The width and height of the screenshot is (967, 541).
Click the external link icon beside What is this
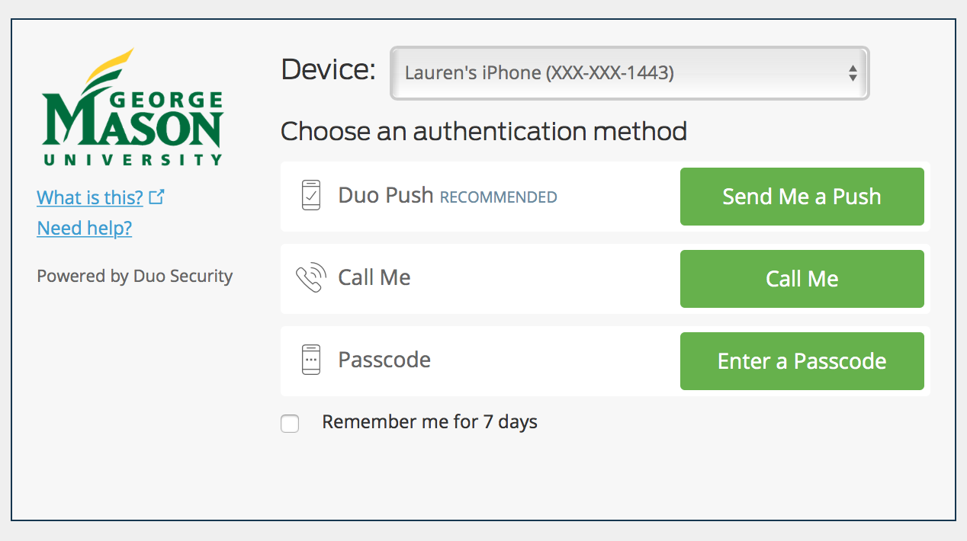pos(156,197)
